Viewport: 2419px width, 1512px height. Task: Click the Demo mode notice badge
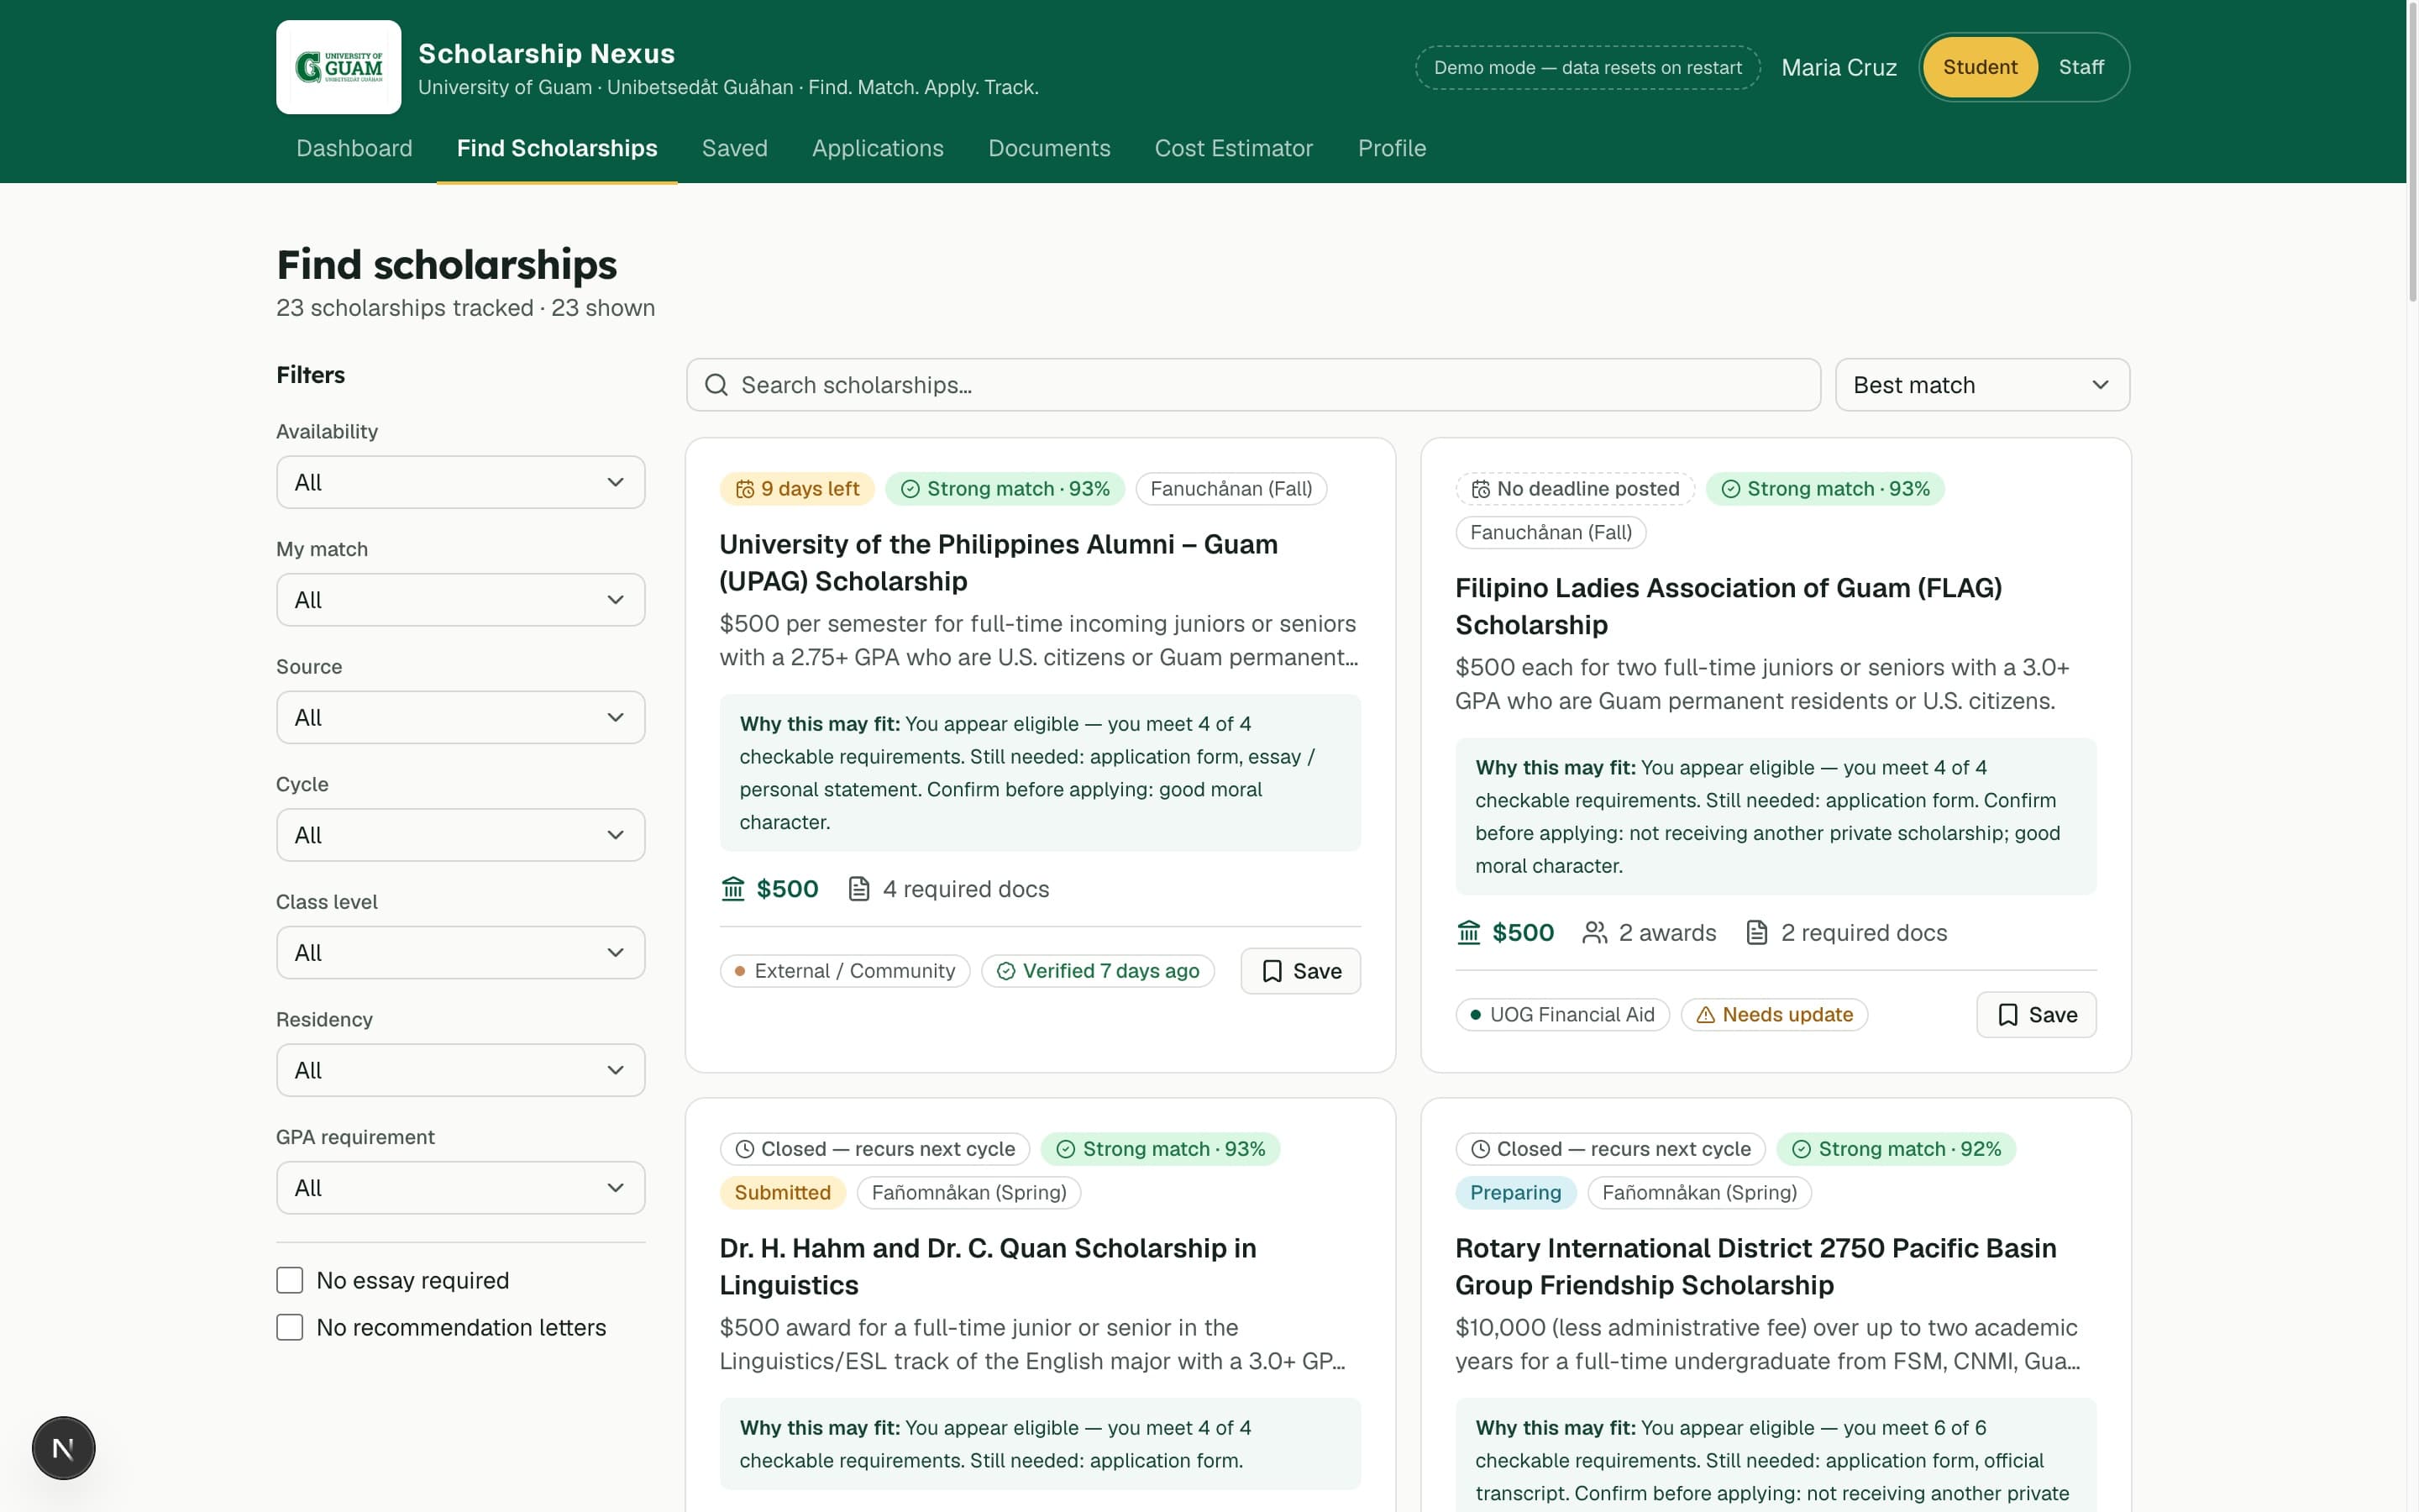(x=1587, y=67)
